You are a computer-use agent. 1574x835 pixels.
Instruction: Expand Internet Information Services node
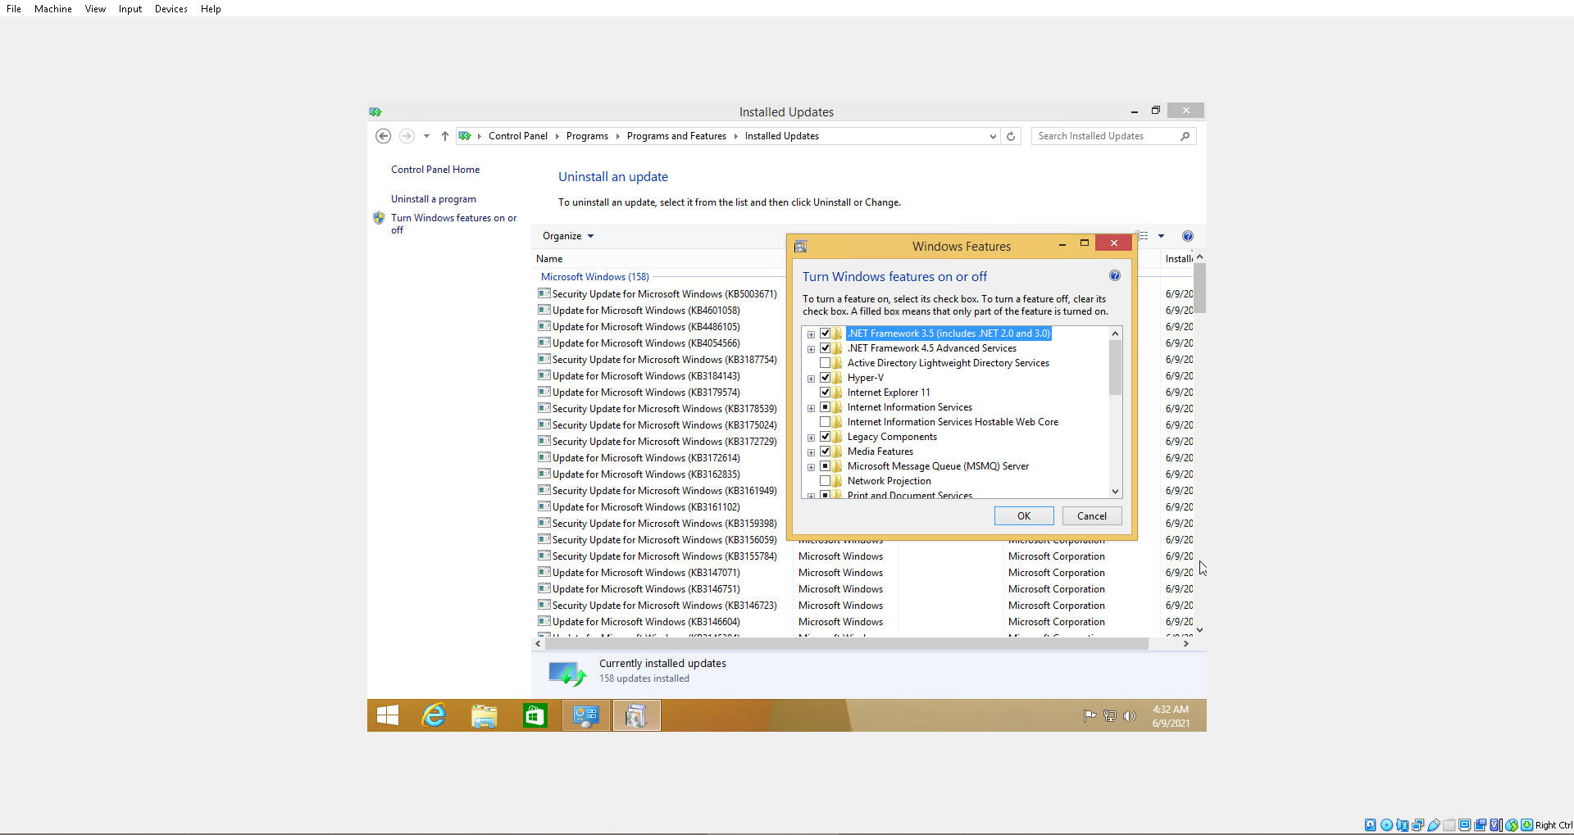pyautogui.click(x=812, y=408)
